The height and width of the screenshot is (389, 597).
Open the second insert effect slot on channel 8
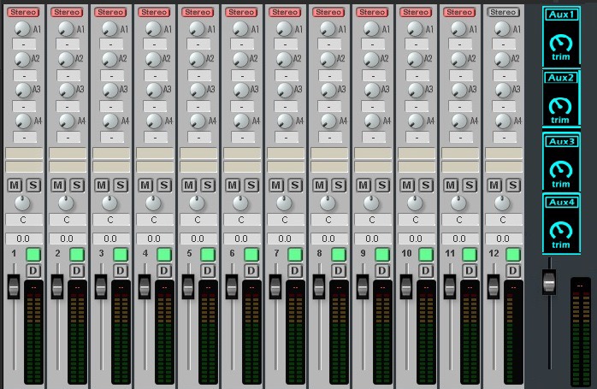pyautogui.click(x=328, y=167)
